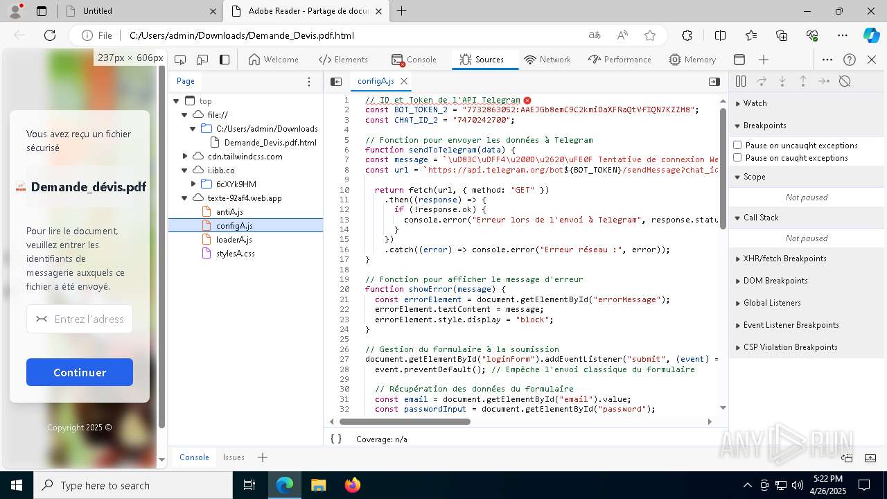This screenshot has height=499, width=887.
Task: Open Demande_Devis.pdf.html in navigator
Action: 270,143
